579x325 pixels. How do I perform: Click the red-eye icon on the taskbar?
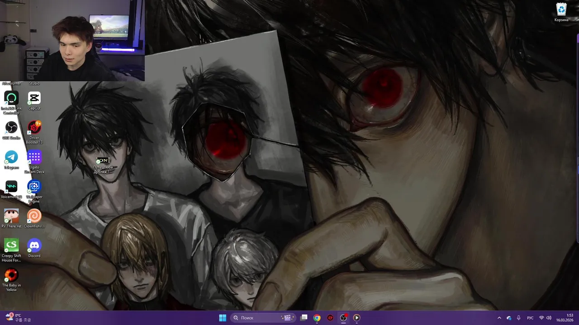[x=330, y=318]
